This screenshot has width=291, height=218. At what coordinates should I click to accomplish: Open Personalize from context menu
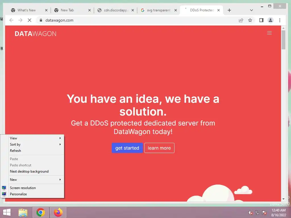32,194
